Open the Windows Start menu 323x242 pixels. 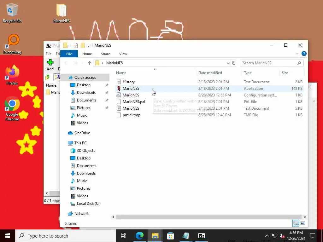[8, 236]
